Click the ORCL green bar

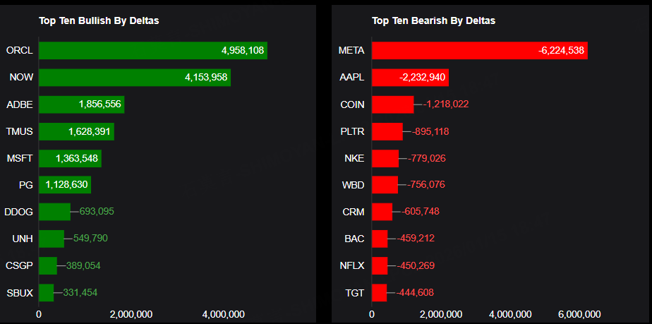click(152, 51)
